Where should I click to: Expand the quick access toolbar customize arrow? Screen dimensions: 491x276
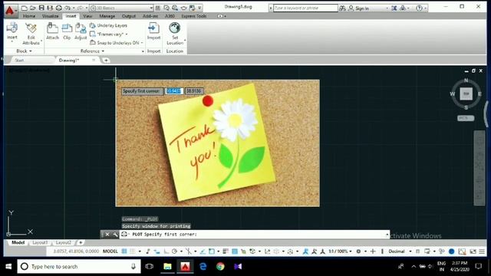199,8
